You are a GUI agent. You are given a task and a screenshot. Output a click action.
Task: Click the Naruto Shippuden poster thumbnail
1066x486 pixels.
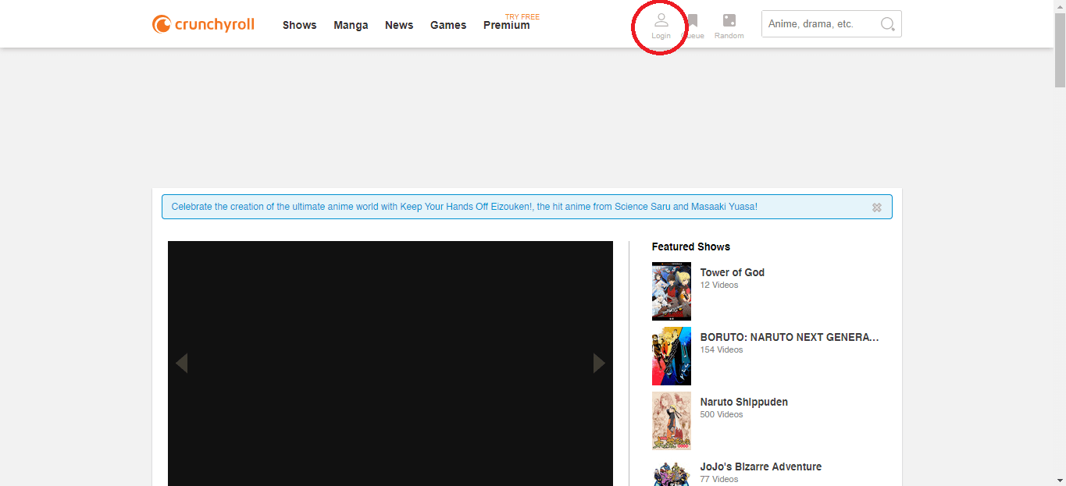672,420
